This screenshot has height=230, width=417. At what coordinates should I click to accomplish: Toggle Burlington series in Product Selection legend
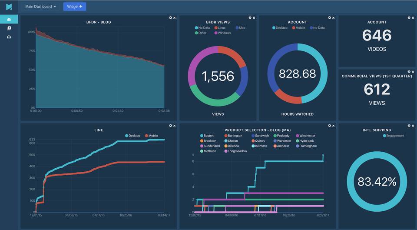(233, 136)
